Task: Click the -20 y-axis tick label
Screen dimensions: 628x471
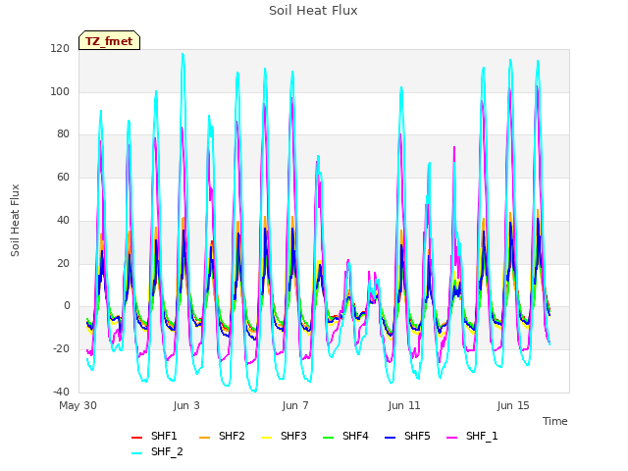Action: tap(61, 349)
